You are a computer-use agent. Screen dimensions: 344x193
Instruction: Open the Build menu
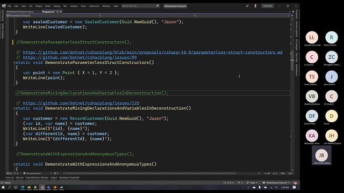pyautogui.click(x=48, y=6)
